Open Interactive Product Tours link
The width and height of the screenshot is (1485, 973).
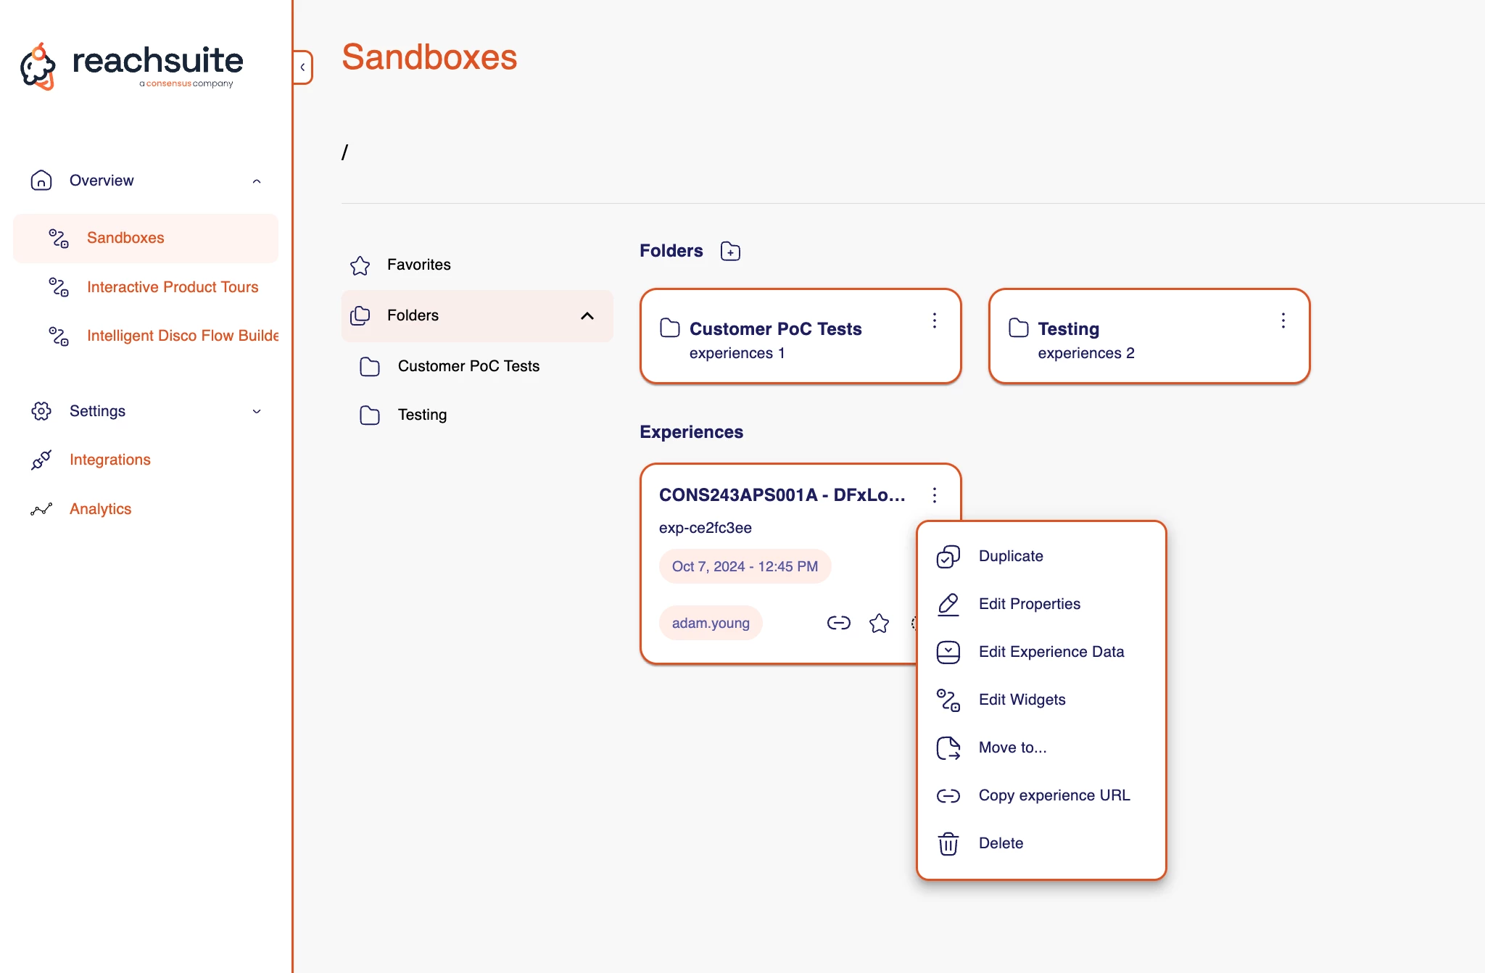(173, 287)
